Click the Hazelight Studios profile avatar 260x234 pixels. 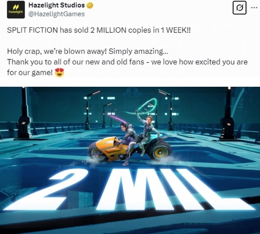(16, 10)
